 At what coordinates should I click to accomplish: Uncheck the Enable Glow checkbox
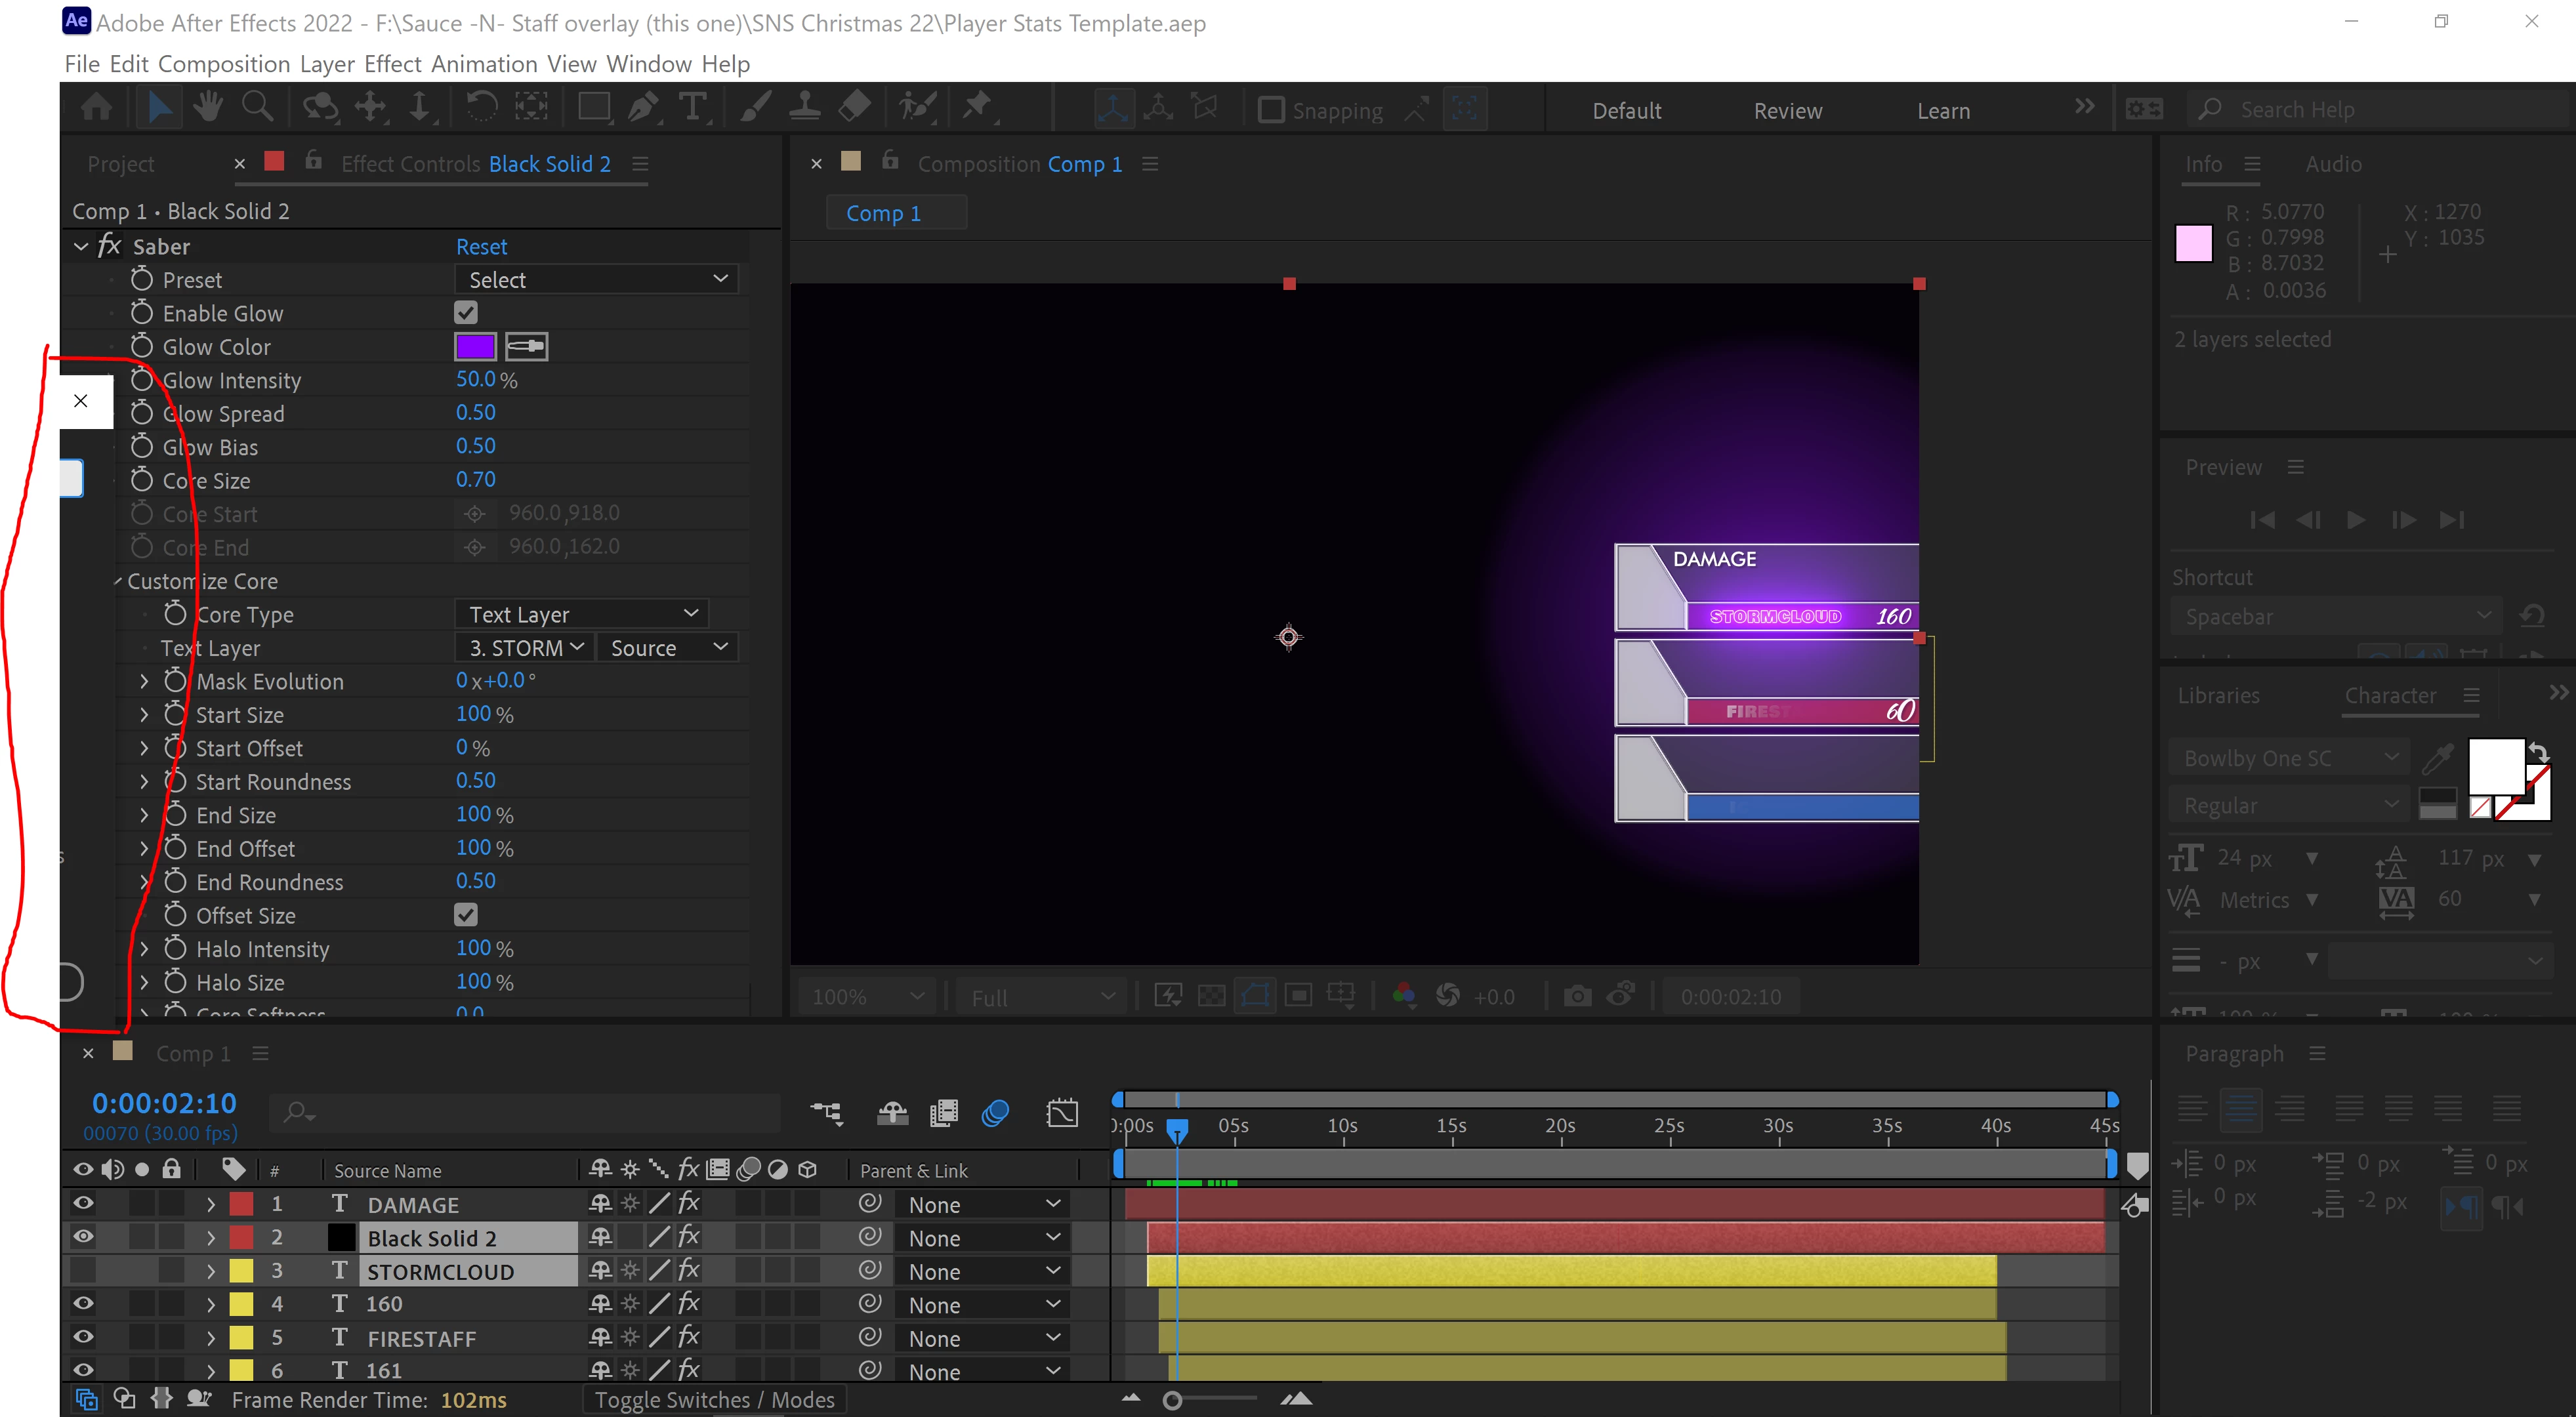click(466, 313)
